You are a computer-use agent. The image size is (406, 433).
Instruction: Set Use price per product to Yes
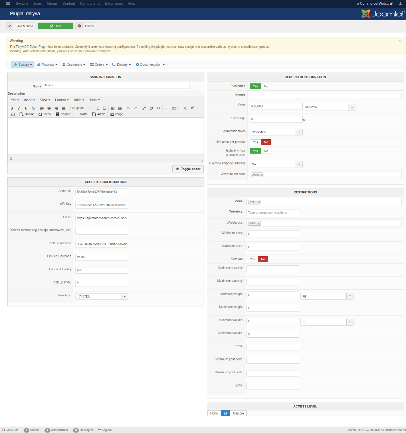pos(255,142)
